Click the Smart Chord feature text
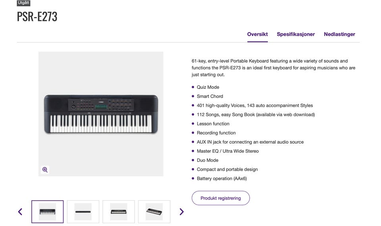 (x=210, y=96)
